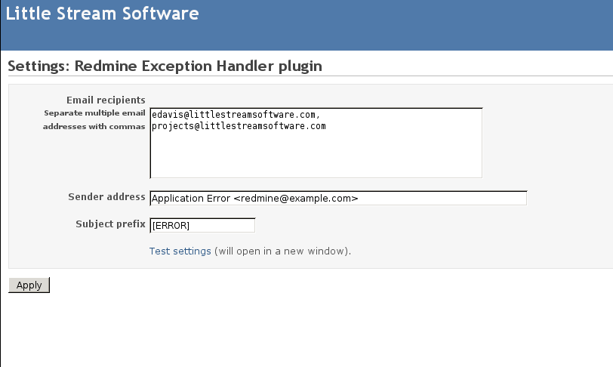Click the '(will open in a new window)' note
613x367 pixels.
(x=282, y=251)
